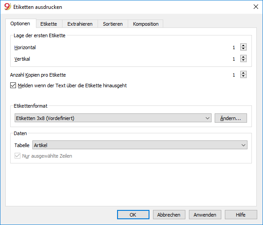This screenshot has height=225, width=263.
Task: Confirm with the OK button
Action: coord(133,215)
